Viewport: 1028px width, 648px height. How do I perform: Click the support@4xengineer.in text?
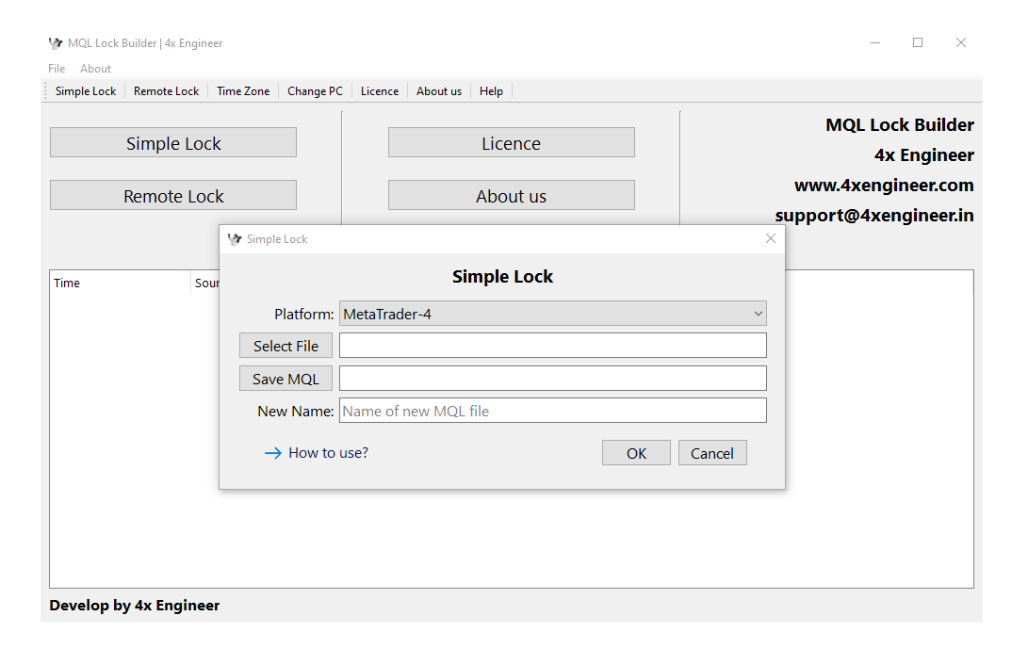pyautogui.click(x=873, y=216)
